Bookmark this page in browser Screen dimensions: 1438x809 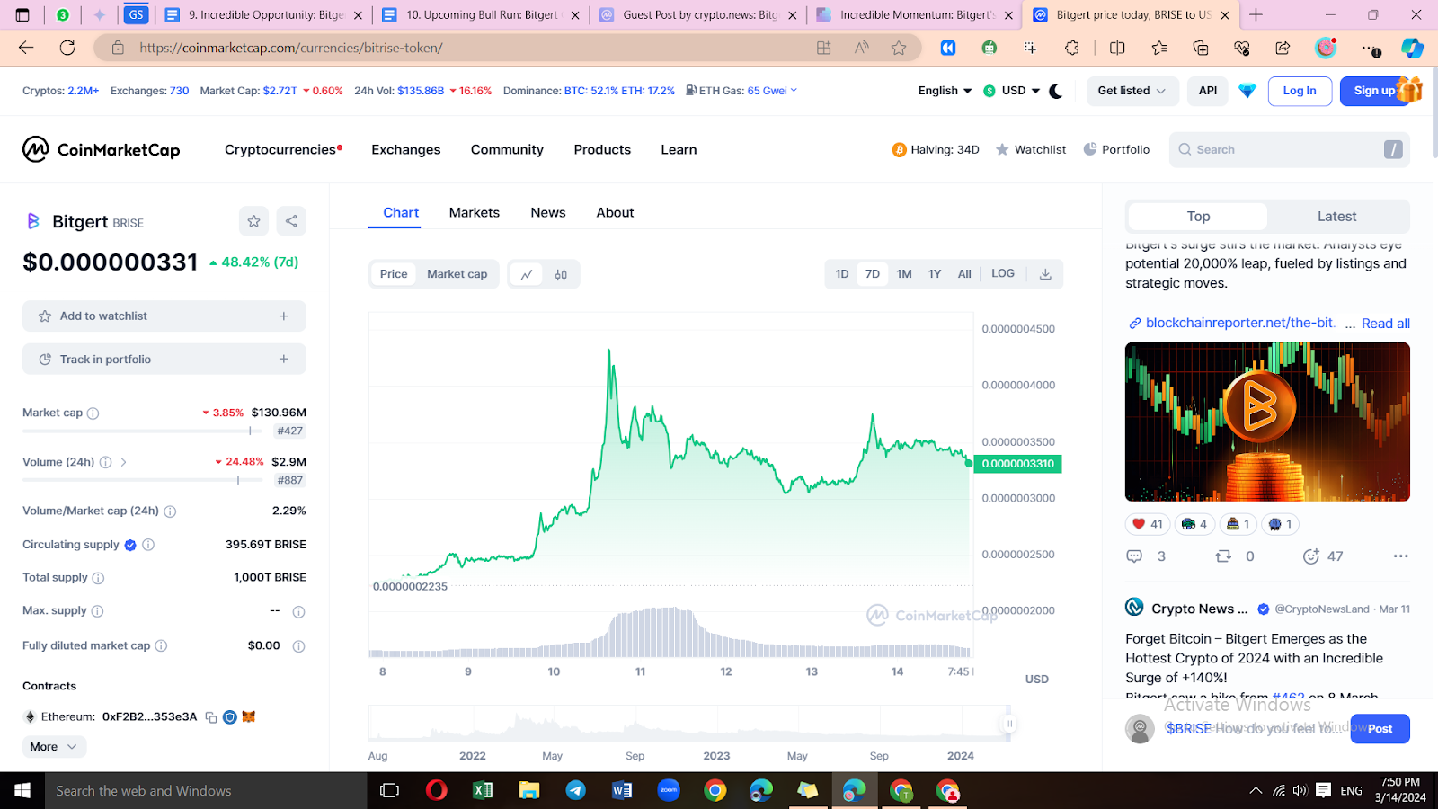[x=899, y=48]
